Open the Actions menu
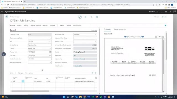The image size is (177, 99). 62,26
